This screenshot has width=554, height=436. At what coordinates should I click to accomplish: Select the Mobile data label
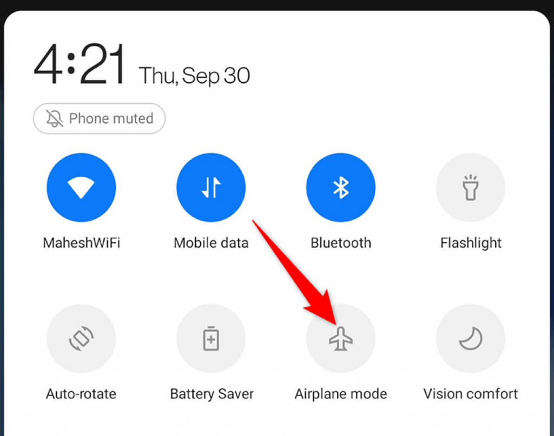pos(211,243)
